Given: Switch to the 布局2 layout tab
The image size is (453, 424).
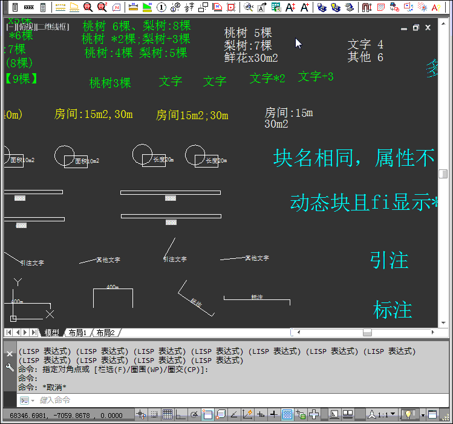Looking at the screenshot, I should coord(105,333).
